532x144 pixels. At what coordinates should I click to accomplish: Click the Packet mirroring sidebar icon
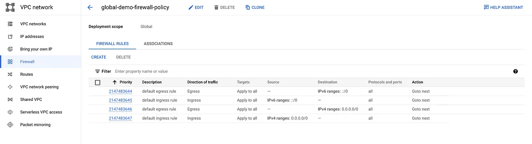click(10, 125)
